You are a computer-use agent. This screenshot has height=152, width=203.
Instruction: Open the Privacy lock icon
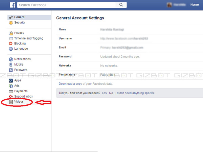[11, 33]
